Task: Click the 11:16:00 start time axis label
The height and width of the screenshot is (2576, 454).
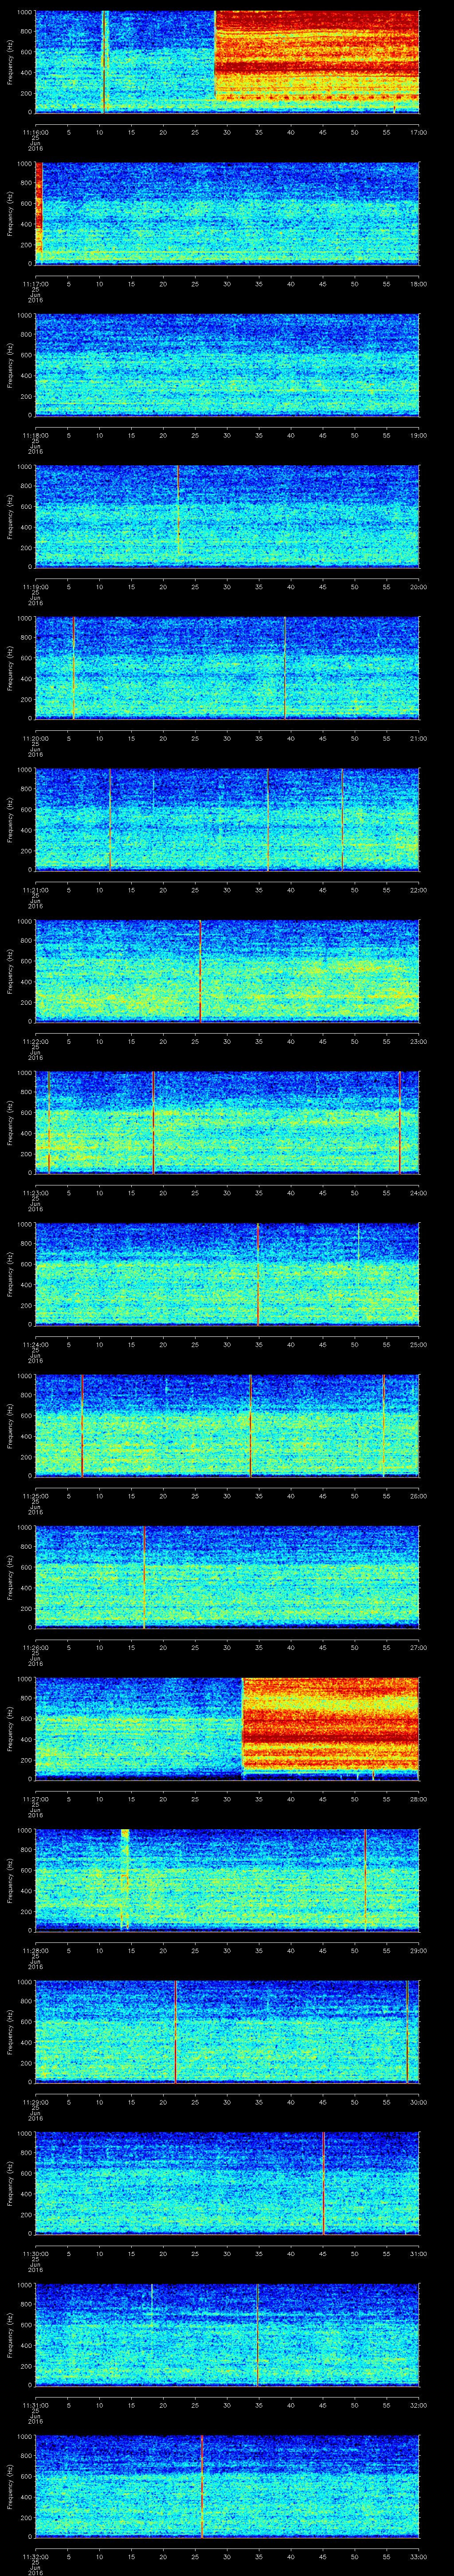Action: [36, 131]
